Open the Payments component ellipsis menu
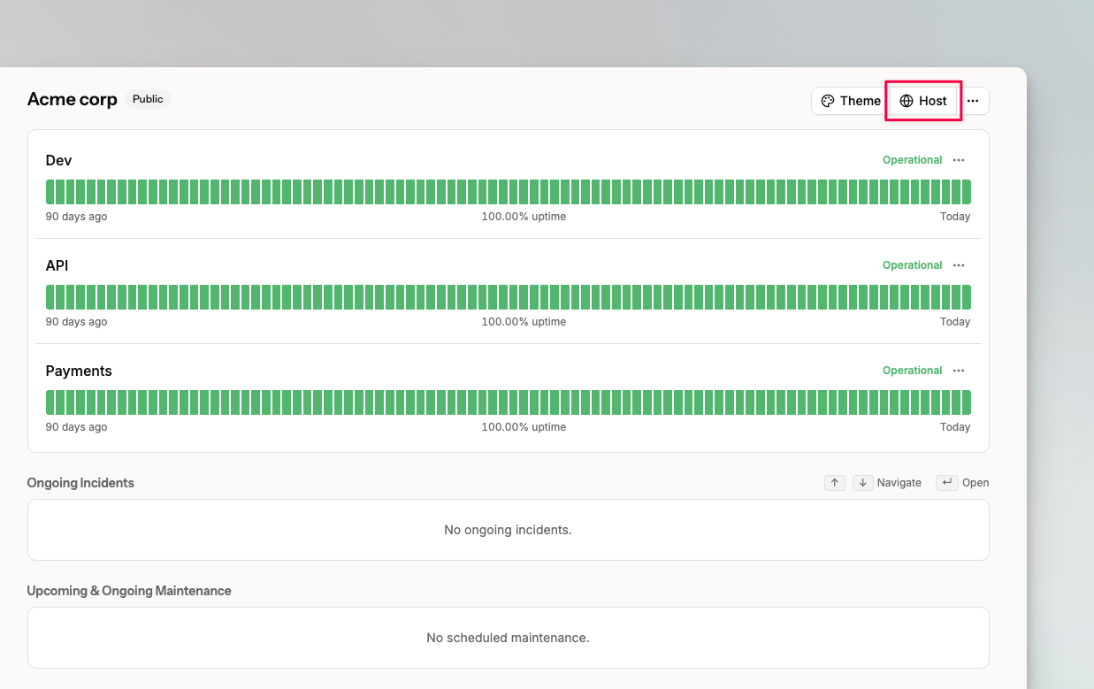Screen dimensions: 1094x689 pos(959,371)
